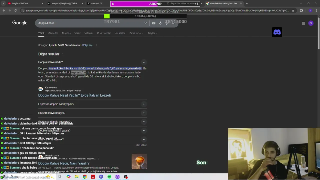Switch to the 'Görseller' tab

pyautogui.click(x=53, y=33)
